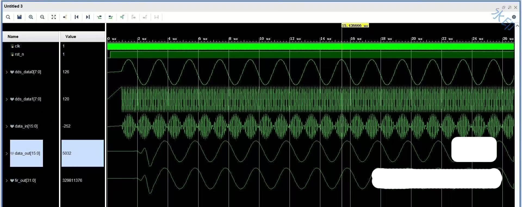522x207 pixels.
Task: Go to previous transition
Action: (99, 17)
